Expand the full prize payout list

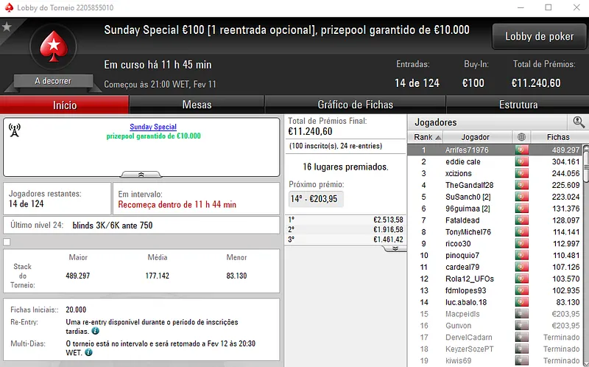click(395, 248)
